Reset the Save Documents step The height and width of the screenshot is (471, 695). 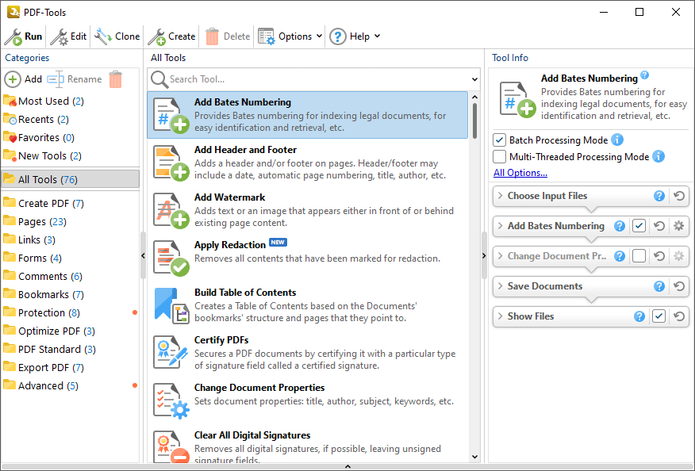click(x=678, y=286)
